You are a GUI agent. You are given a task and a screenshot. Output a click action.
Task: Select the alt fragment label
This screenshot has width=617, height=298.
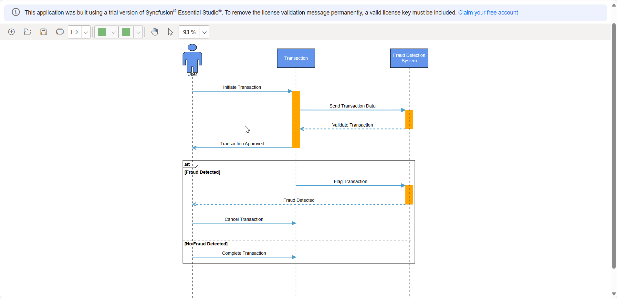(187, 164)
